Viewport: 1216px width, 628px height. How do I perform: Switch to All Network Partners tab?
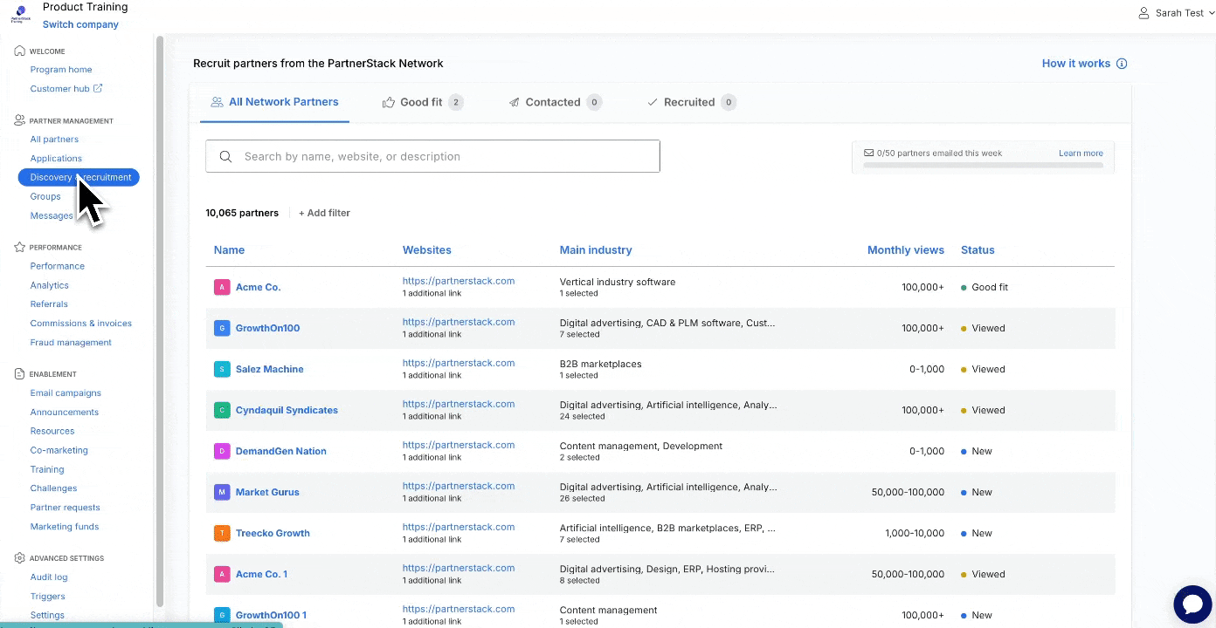click(x=274, y=102)
